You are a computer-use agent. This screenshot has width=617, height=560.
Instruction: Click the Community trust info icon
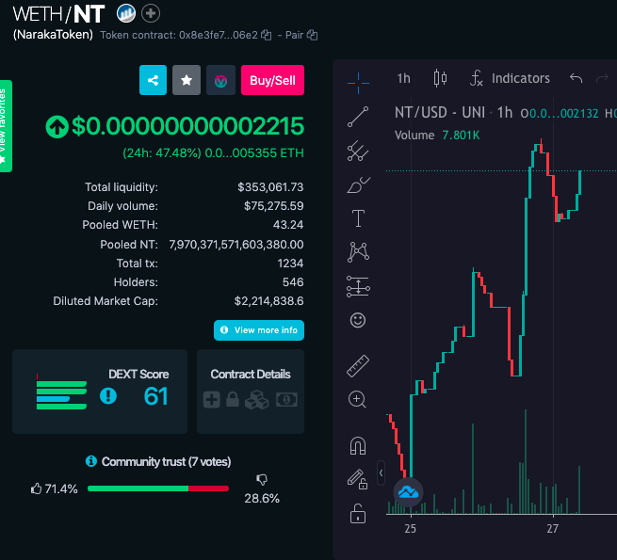coord(91,461)
